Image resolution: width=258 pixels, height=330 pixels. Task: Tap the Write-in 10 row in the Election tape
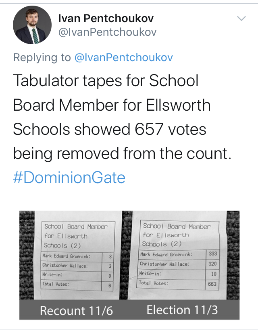click(178, 274)
